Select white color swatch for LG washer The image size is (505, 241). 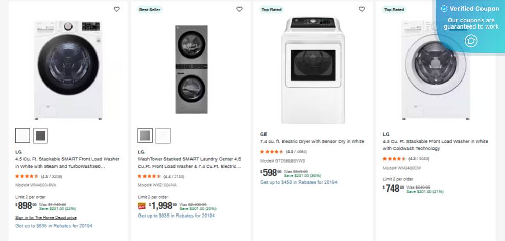[x=23, y=136]
